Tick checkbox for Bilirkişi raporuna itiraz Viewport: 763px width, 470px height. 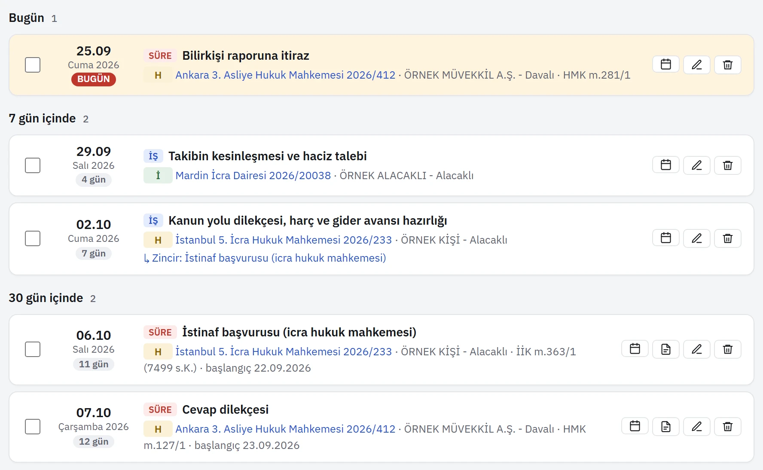[33, 65]
